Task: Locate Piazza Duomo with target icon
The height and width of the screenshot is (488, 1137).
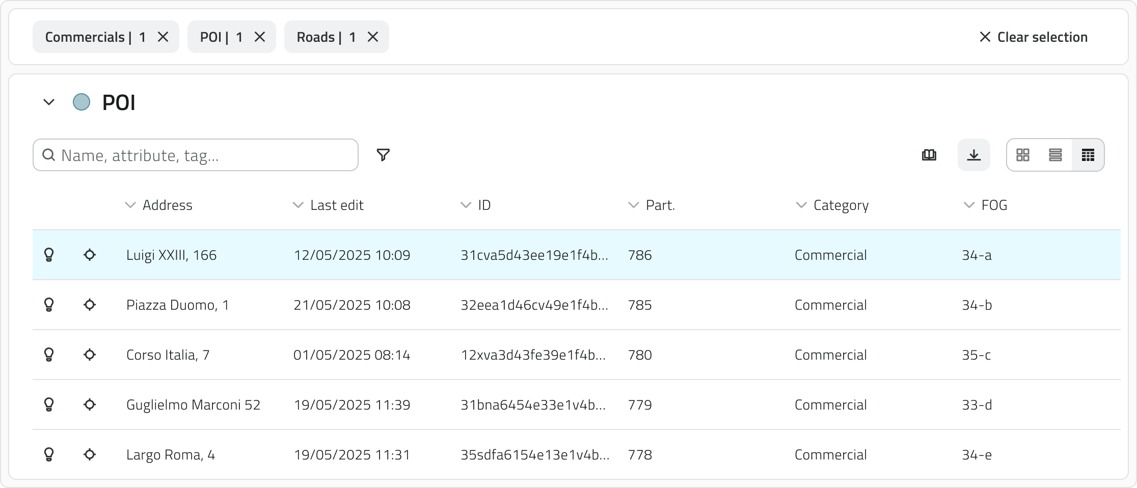Action: point(90,305)
